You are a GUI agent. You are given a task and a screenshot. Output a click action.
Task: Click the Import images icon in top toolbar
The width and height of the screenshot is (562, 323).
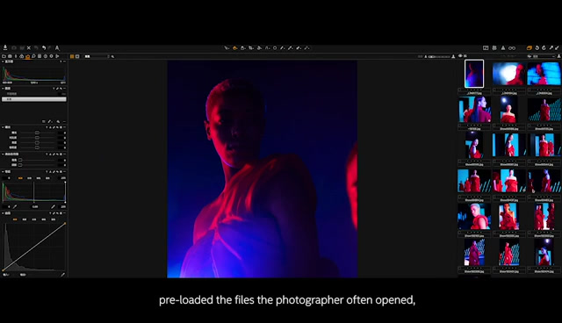click(5, 47)
